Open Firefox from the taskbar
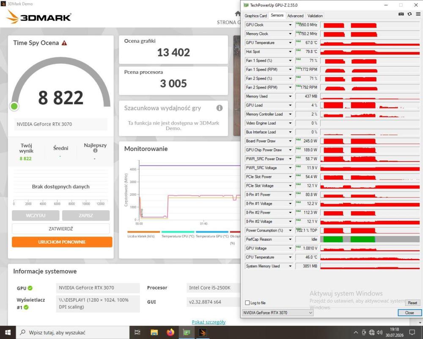This screenshot has height=339, width=423. coord(170,333)
